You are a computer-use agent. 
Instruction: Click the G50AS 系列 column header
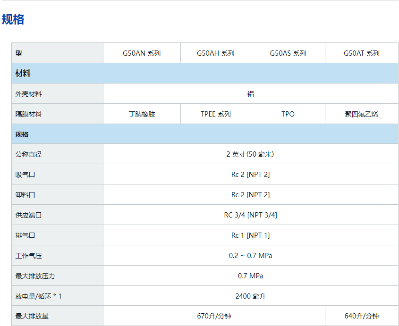288,53
